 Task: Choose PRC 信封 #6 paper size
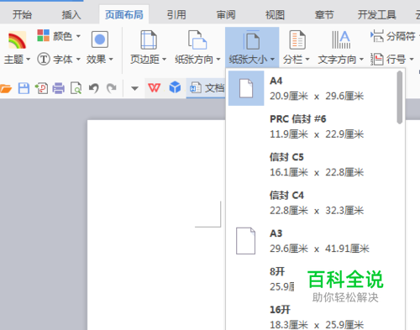point(312,127)
